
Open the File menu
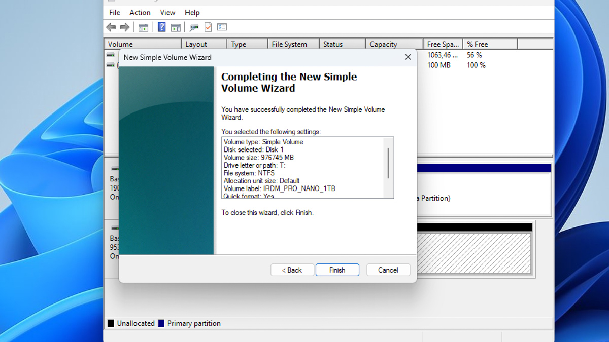point(115,12)
